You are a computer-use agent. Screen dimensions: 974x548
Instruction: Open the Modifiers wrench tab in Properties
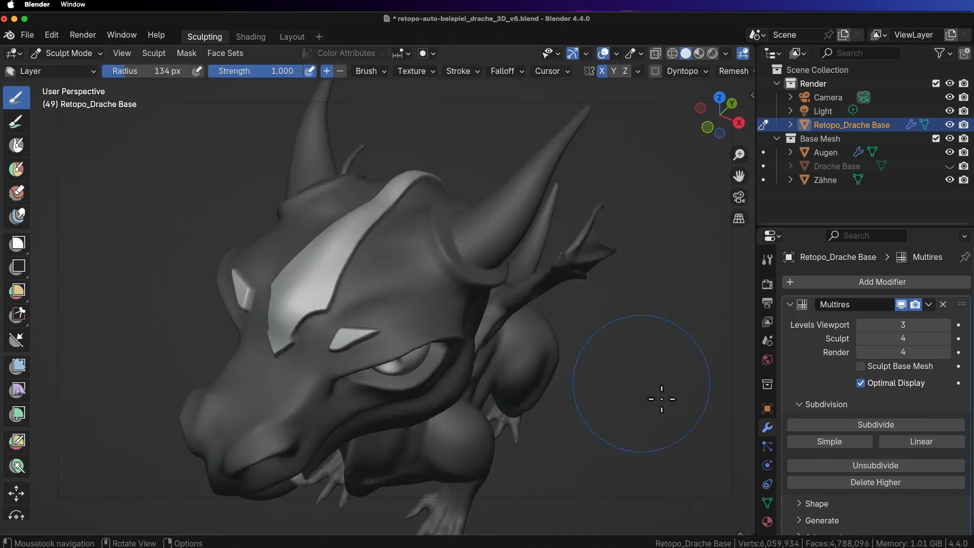click(767, 428)
